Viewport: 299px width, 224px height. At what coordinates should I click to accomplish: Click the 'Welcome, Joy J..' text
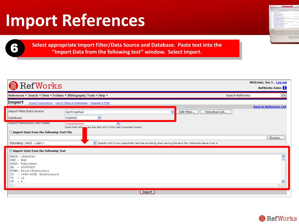pyautogui.click(x=262, y=83)
